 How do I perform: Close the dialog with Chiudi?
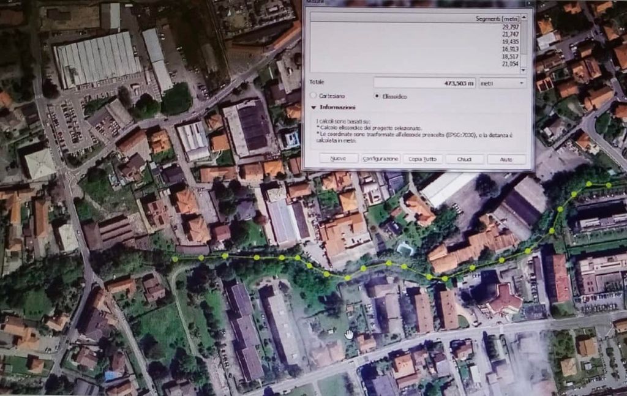pyautogui.click(x=464, y=159)
